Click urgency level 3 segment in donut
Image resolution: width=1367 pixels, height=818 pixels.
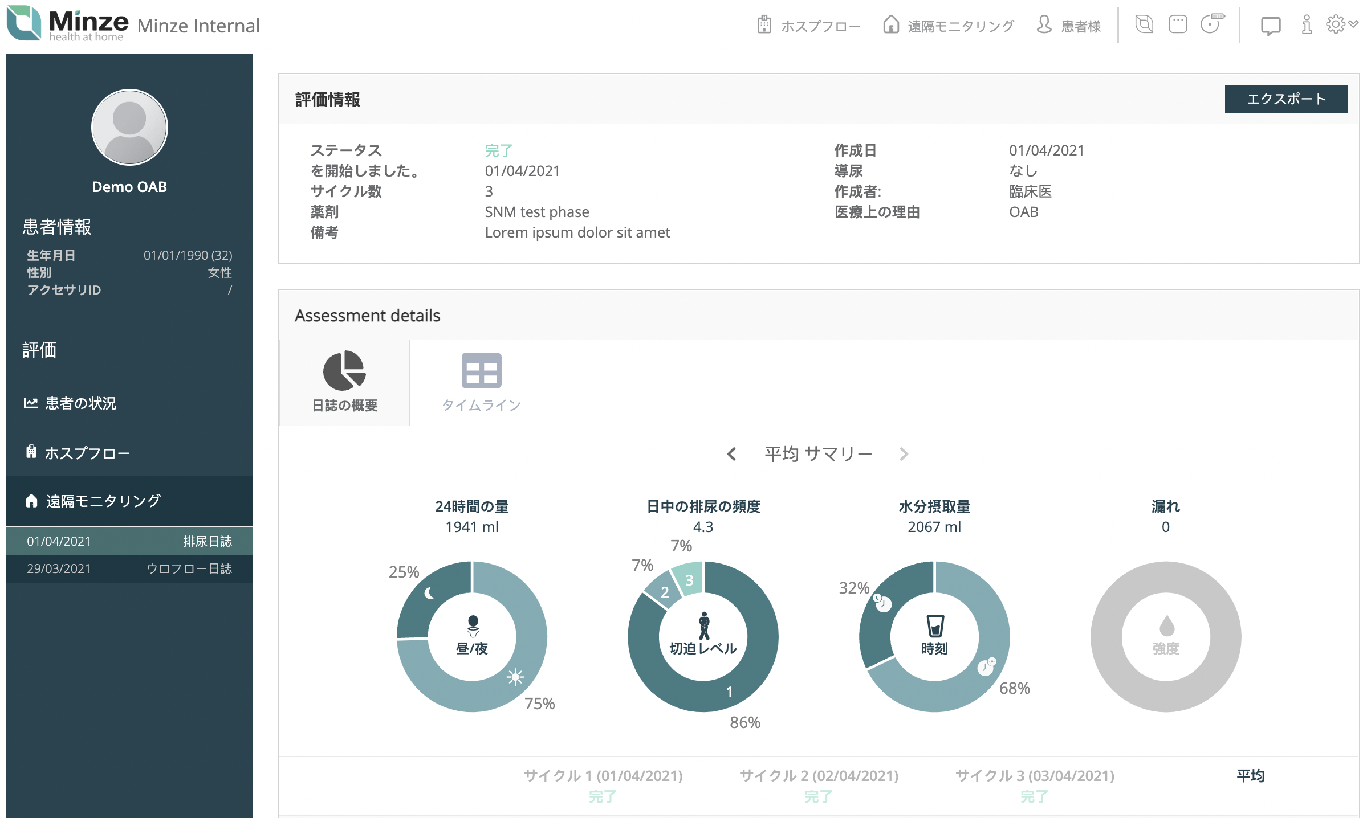pos(689,580)
